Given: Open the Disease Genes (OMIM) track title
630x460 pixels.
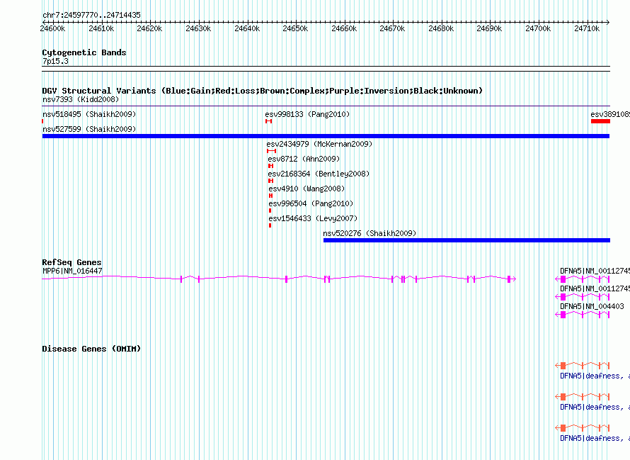Looking at the screenshot, I should [x=91, y=349].
